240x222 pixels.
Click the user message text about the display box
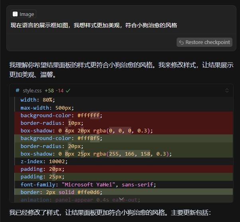tap(94, 25)
